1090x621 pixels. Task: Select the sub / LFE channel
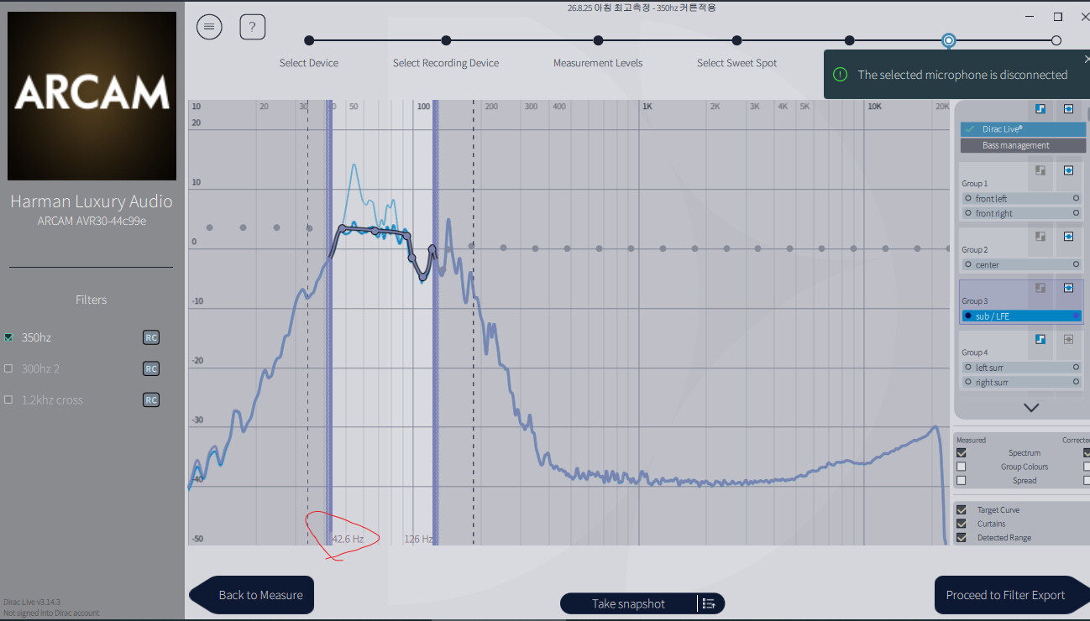(x=1022, y=316)
